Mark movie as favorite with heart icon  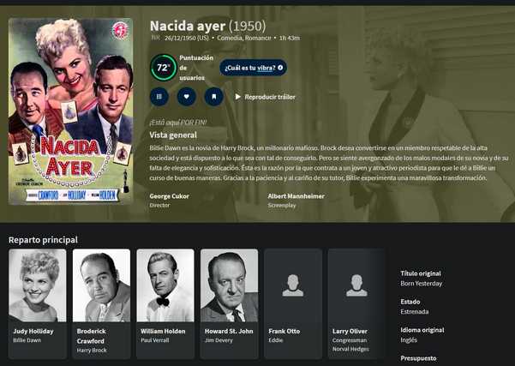click(187, 97)
